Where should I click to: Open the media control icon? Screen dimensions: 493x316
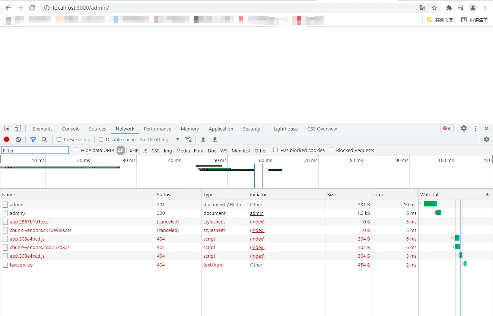coord(461,8)
